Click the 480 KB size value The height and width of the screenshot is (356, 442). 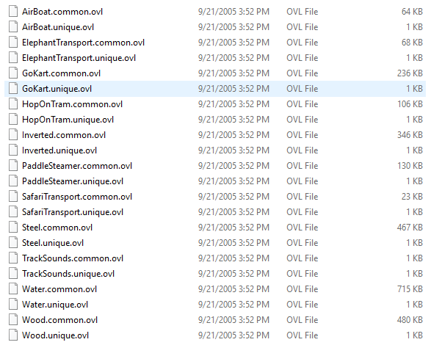(410, 320)
